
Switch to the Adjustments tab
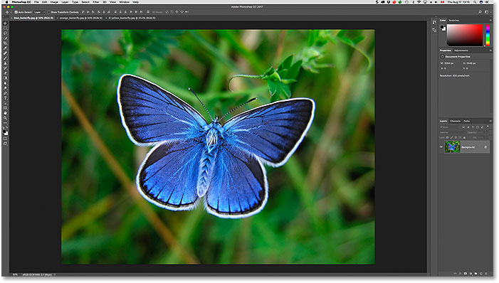tap(461, 50)
